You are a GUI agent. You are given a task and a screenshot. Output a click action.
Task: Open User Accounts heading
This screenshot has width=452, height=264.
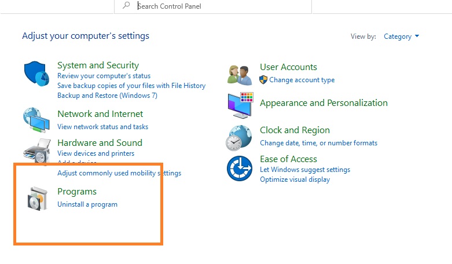click(x=288, y=67)
